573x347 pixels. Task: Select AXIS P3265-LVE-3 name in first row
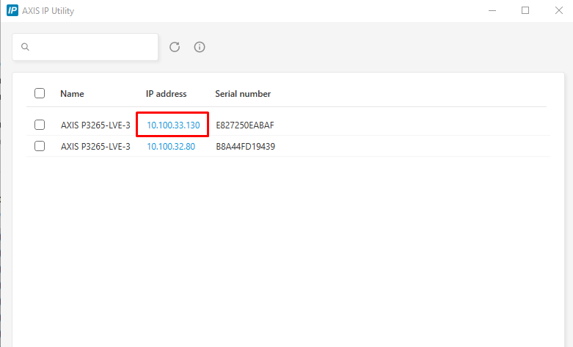click(x=95, y=125)
